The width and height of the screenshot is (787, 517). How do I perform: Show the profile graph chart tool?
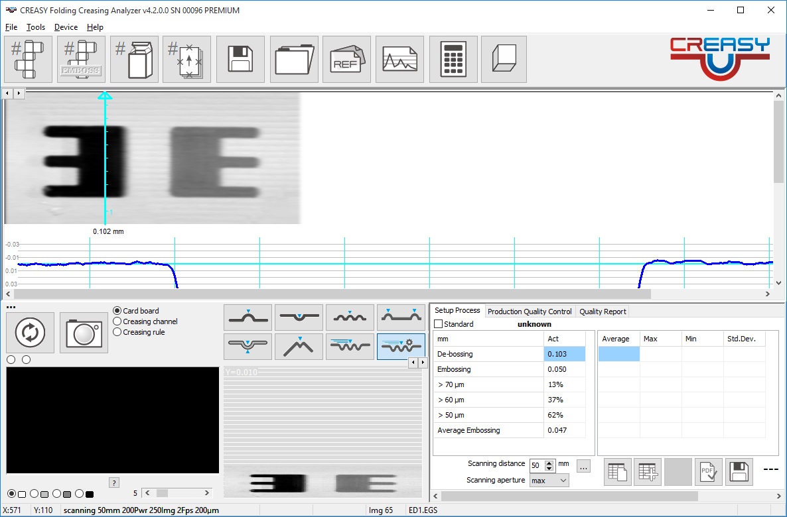click(x=399, y=59)
